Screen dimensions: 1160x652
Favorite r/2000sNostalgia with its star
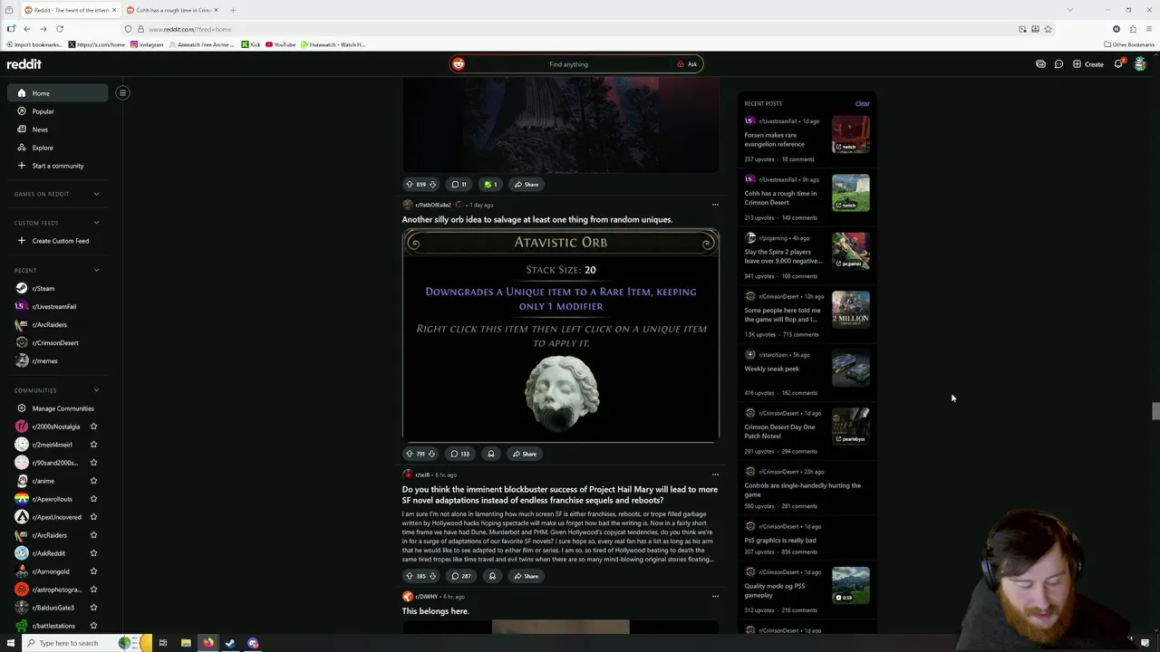(x=93, y=427)
